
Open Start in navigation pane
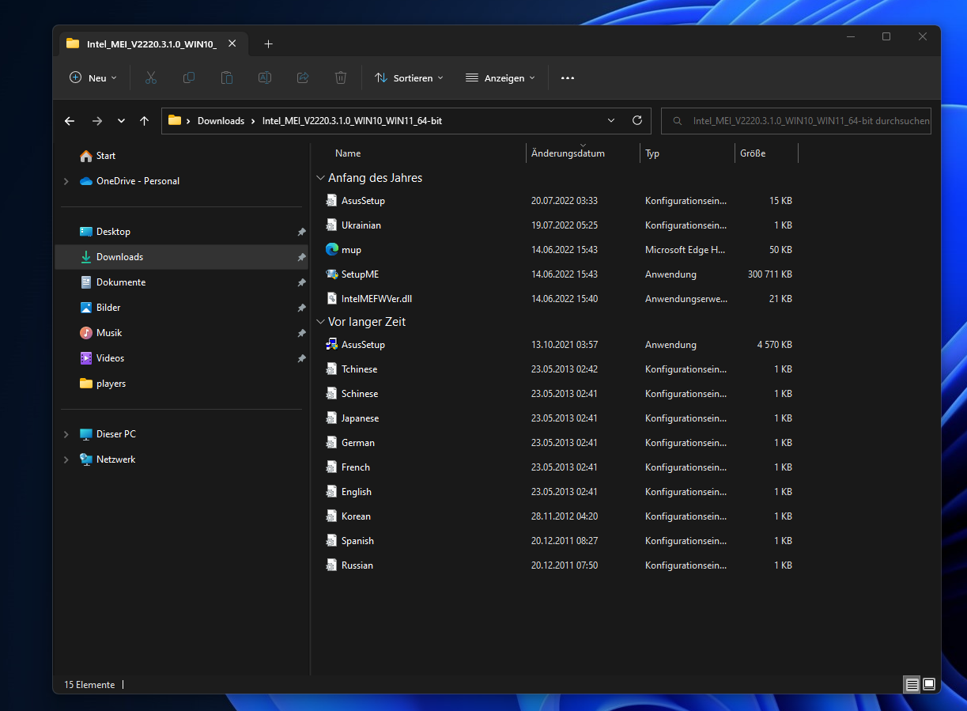point(106,156)
